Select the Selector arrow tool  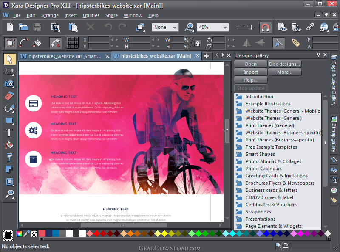(x=9, y=59)
